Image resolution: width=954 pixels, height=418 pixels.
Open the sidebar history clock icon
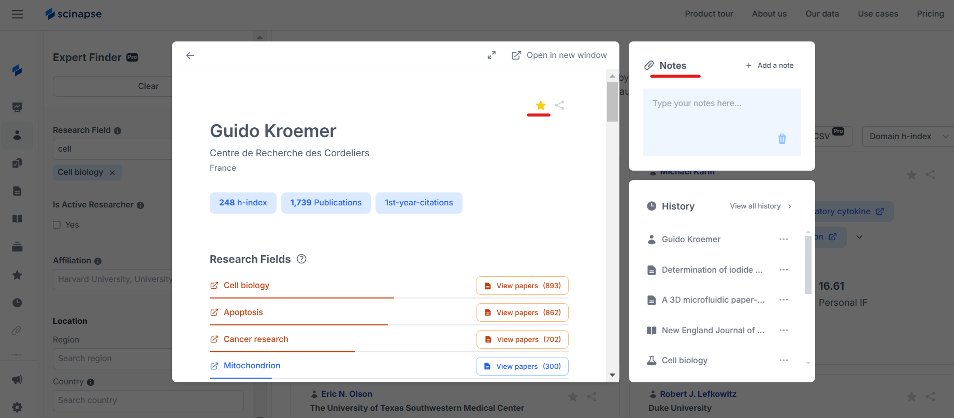click(x=17, y=303)
